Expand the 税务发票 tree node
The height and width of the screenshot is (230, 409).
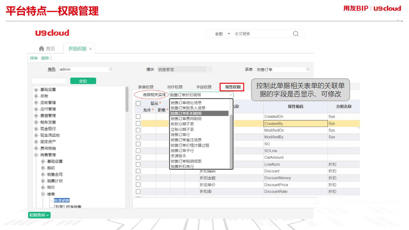(x=36, y=122)
